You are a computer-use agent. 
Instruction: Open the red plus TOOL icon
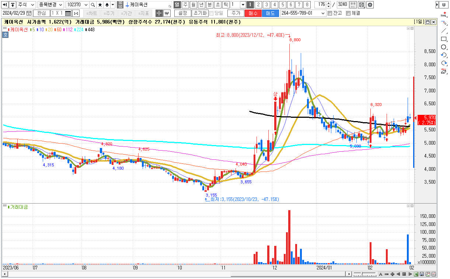[x=444, y=14]
